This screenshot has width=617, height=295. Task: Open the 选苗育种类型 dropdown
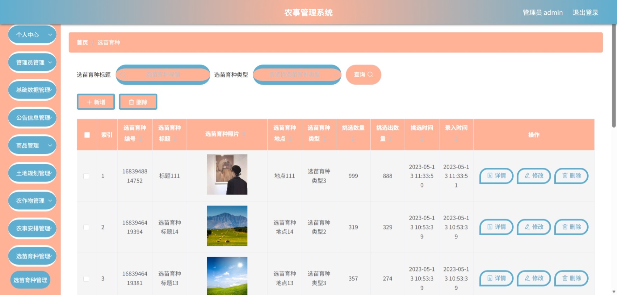[297, 74]
